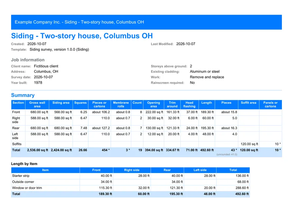Click the Last Modified date value

[186, 44]
